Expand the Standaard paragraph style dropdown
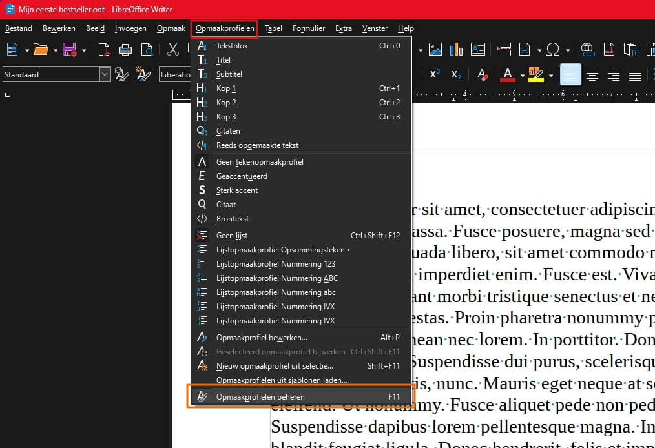Viewport: 655px width, 448px height. pyautogui.click(x=105, y=75)
